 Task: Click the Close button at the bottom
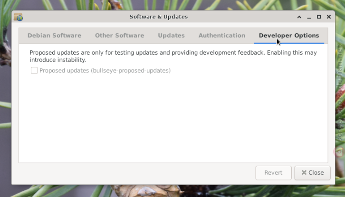point(312,173)
